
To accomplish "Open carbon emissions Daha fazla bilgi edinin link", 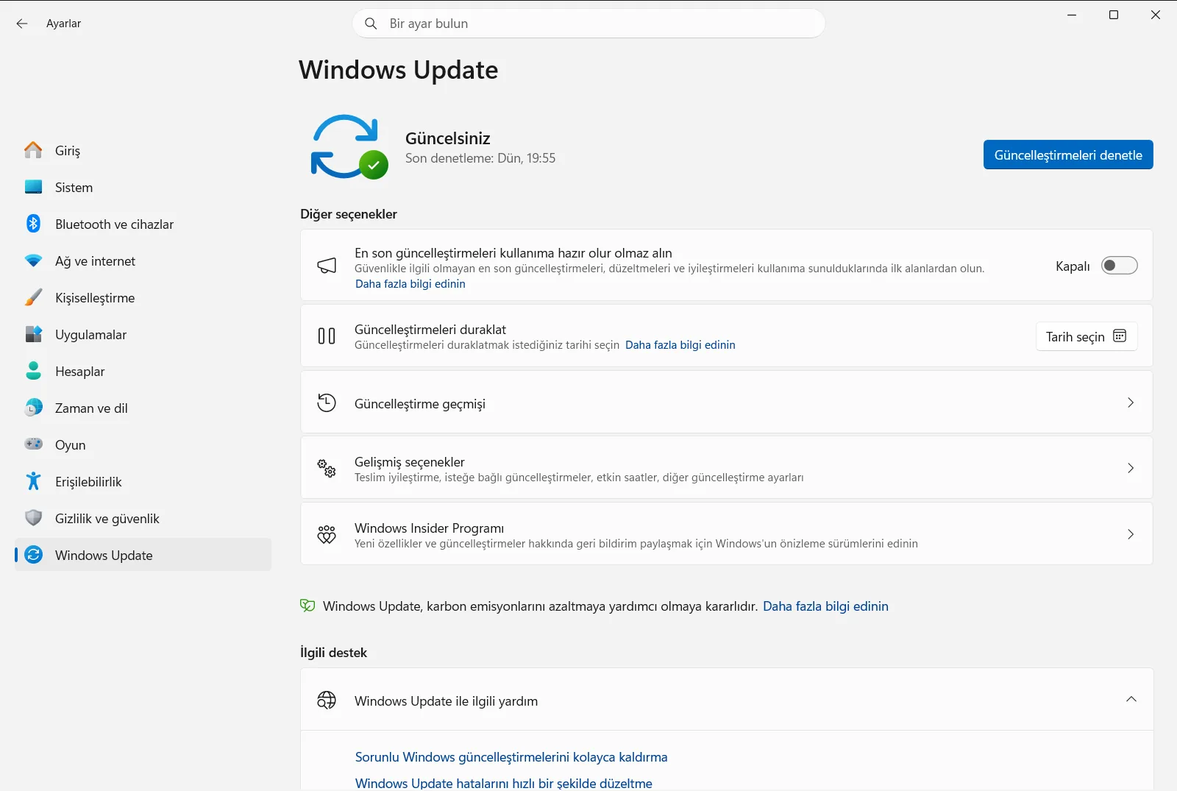I will coord(825,606).
